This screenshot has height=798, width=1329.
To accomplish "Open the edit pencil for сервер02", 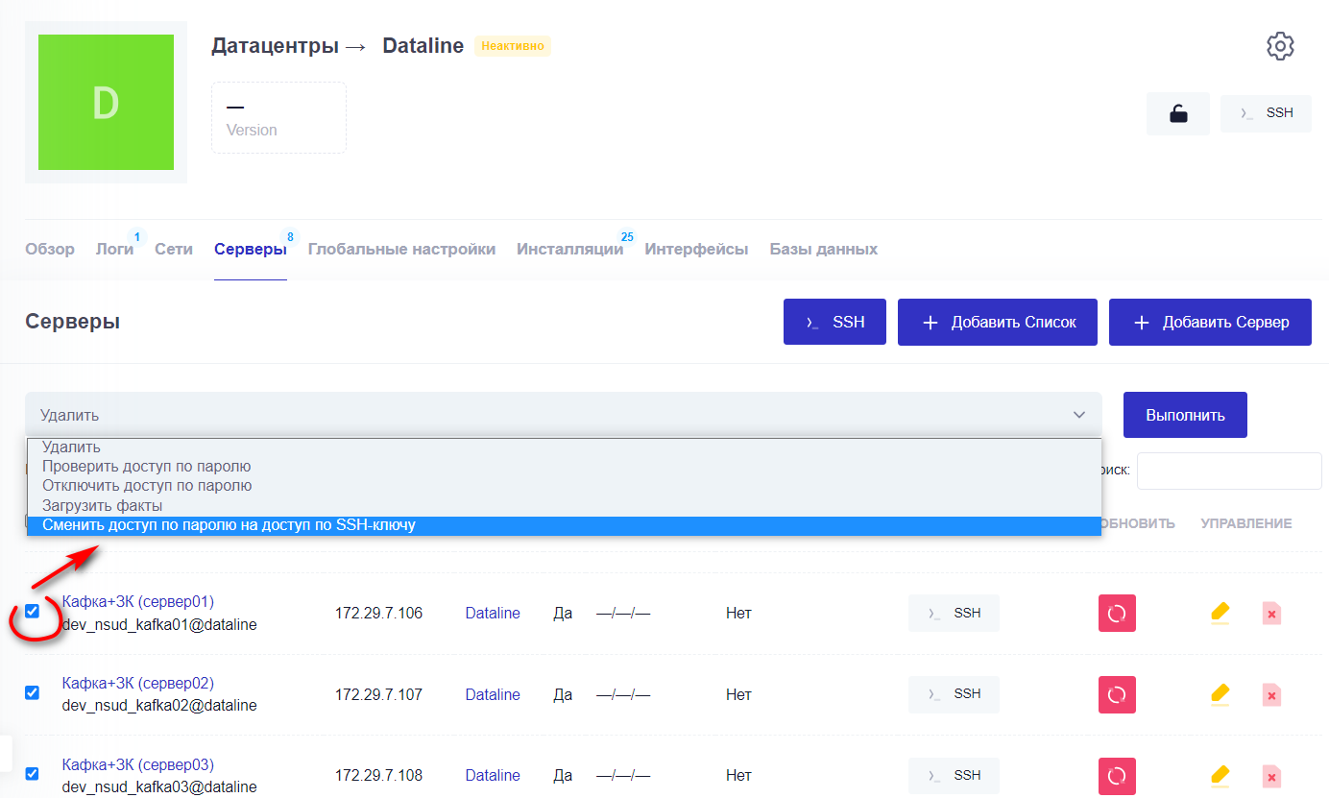I will [1220, 693].
